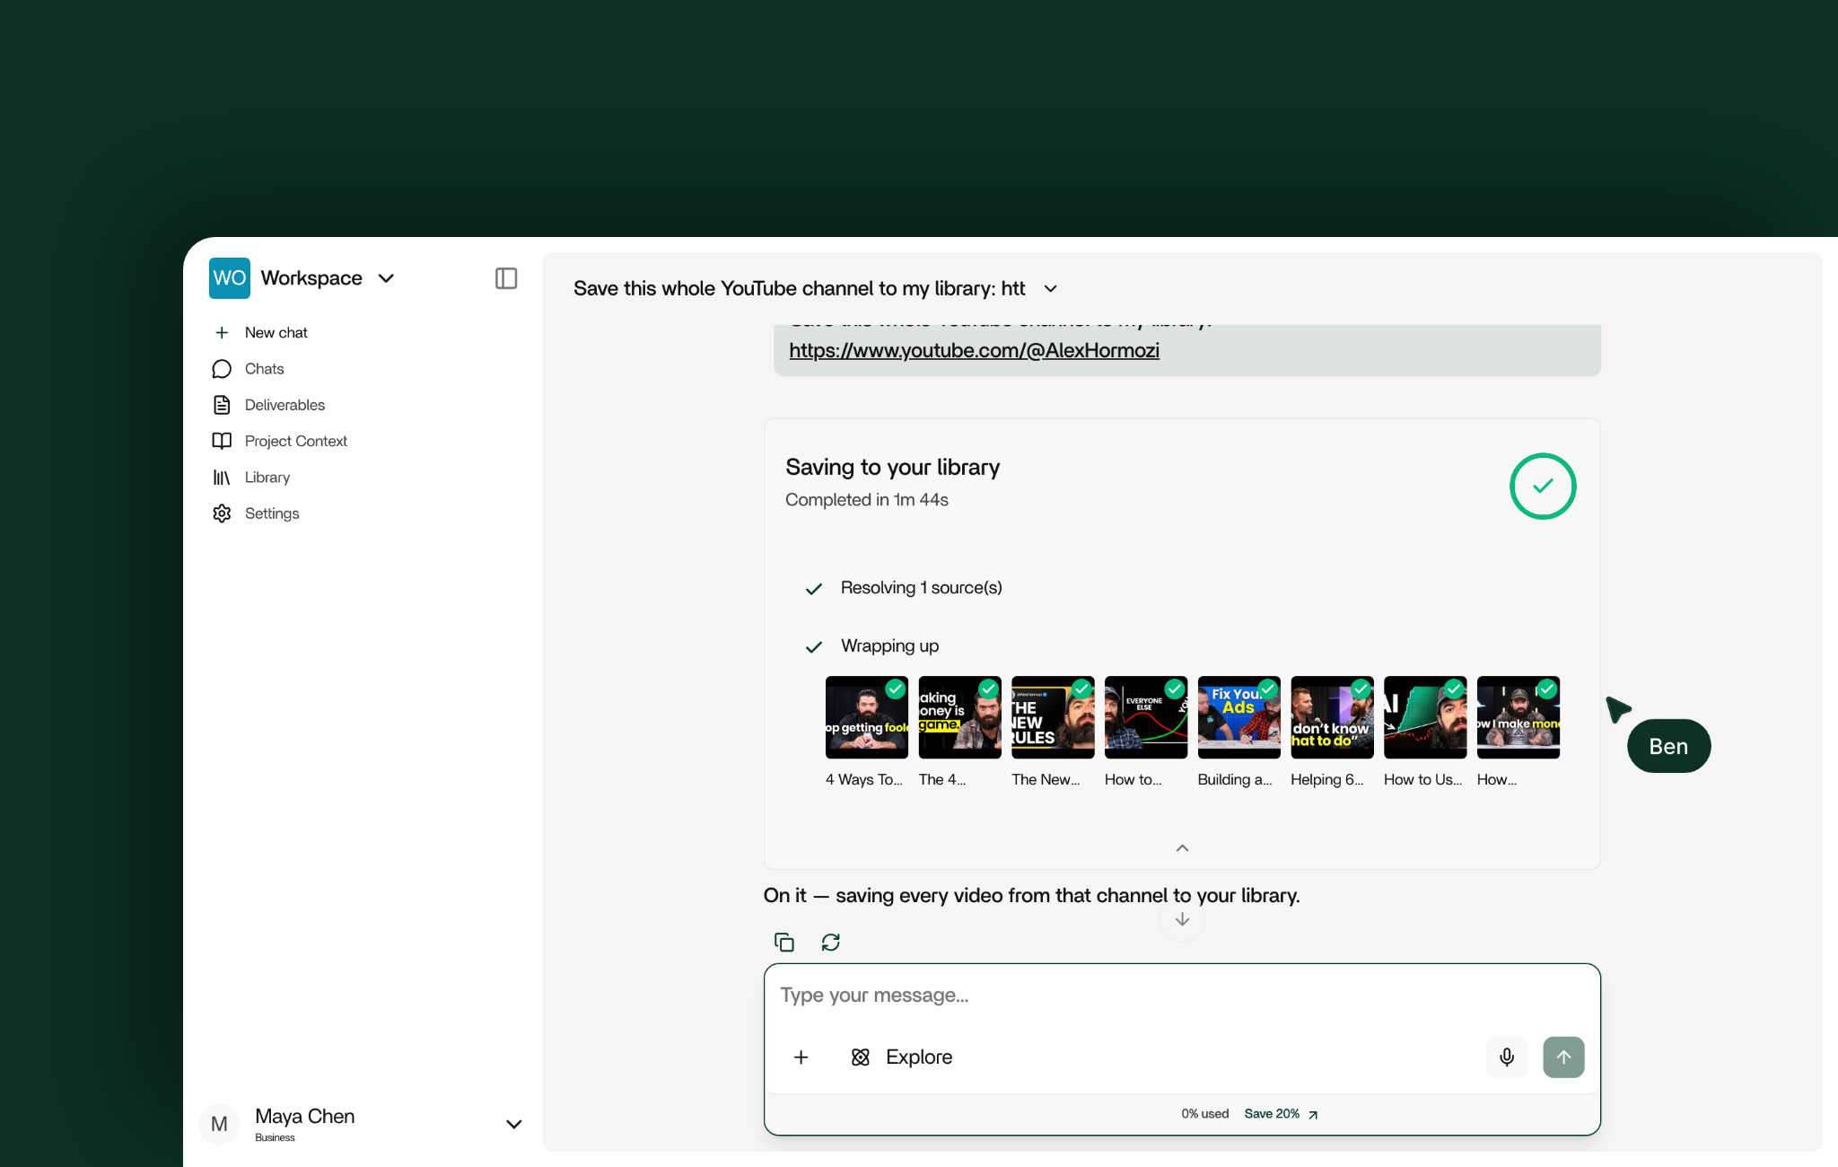Collapse the Saving to your library card

click(x=1182, y=847)
